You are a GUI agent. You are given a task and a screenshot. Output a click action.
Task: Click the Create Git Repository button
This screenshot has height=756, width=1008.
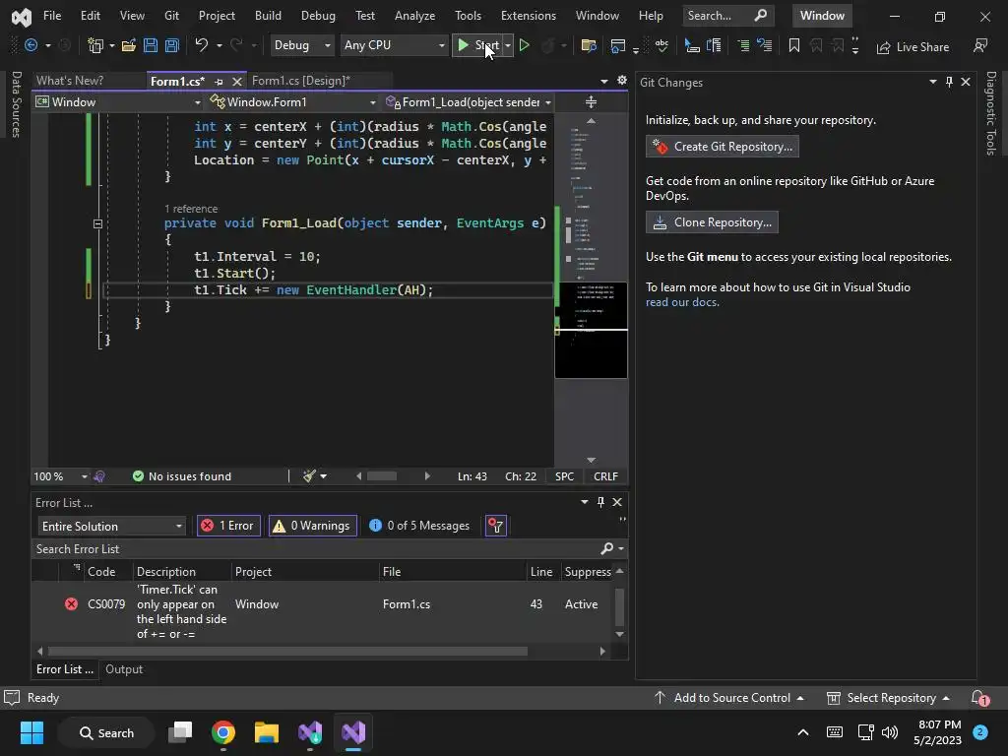722,147
